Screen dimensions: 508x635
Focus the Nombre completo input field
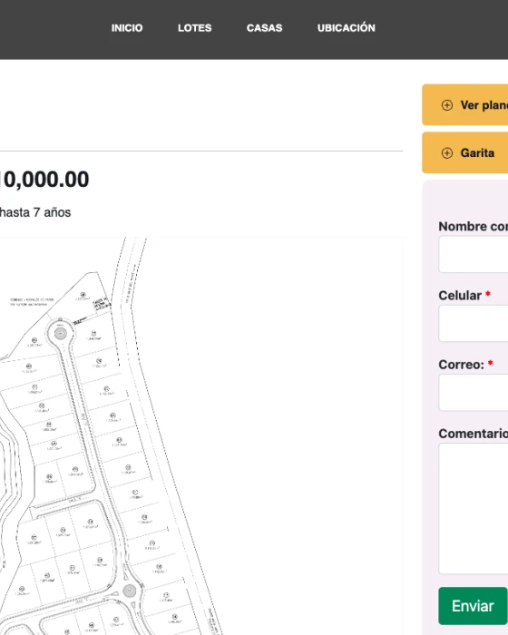pyautogui.click(x=474, y=254)
